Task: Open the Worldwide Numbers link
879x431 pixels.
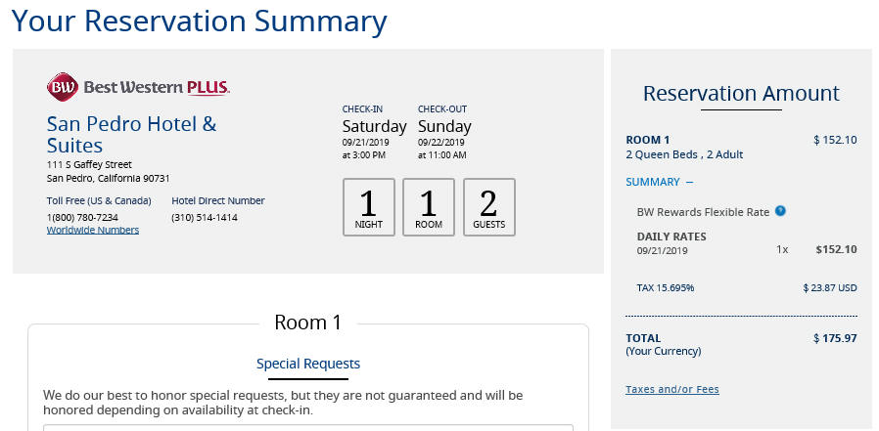Action: coord(93,230)
